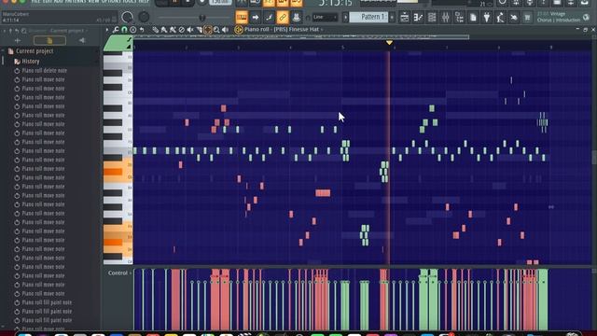This screenshot has height=336, width=597.
Task: Open the stamp chord tool
Action: click(132, 30)
